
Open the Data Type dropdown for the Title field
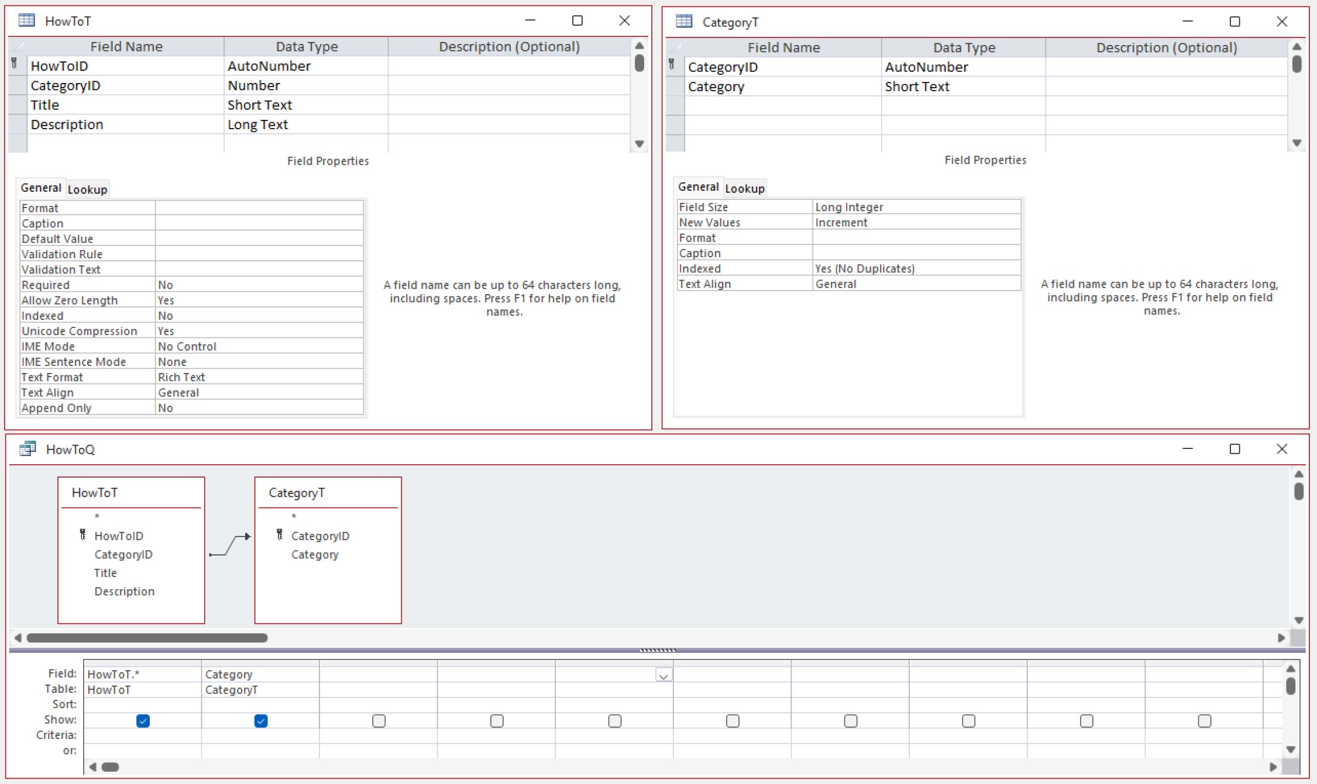(x=305, y=105)
